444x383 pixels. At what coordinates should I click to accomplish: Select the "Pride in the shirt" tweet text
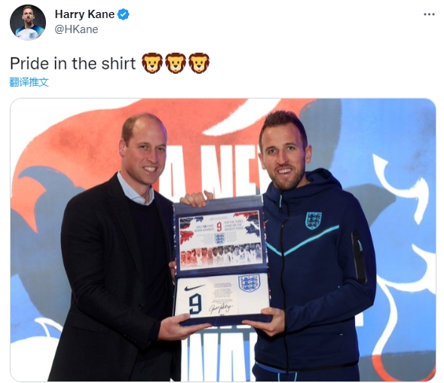coord(73,63)
